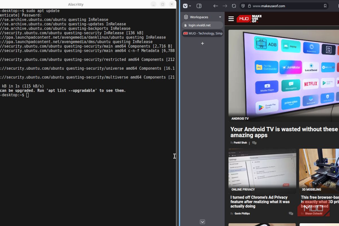
Task: Go back using the browser back arrow
Action: pos(216,6)
